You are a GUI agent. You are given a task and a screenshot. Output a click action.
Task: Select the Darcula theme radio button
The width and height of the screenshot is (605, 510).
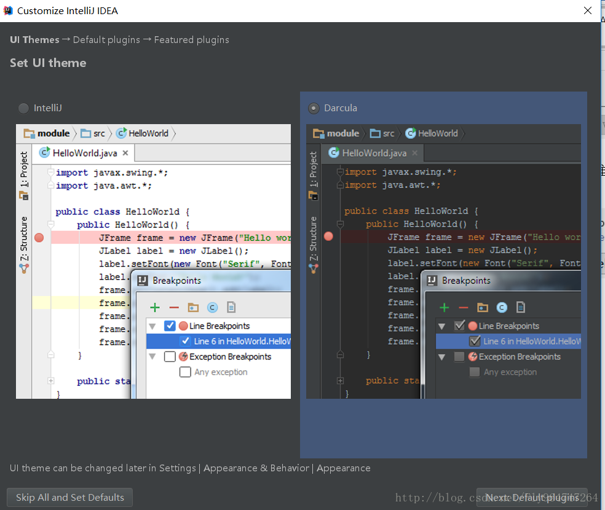(x=314, y=108)
